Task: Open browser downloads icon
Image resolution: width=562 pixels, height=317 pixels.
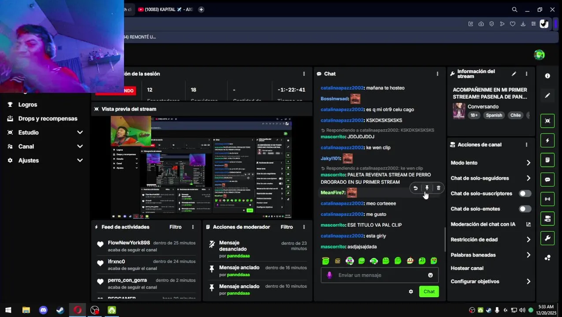Action: [523, 24]
